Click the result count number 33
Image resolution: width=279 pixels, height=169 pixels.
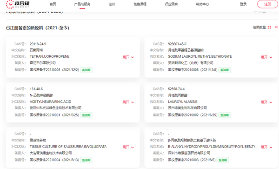(269, 27)
